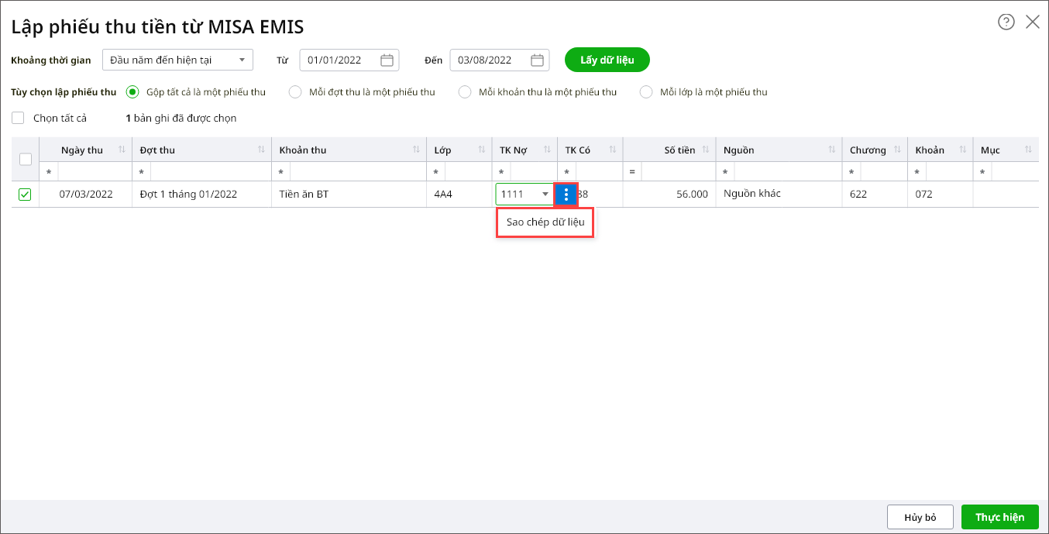Sort by Mục column
The height and width of the screenshot is (534, 1049).
coord(1028,150)
